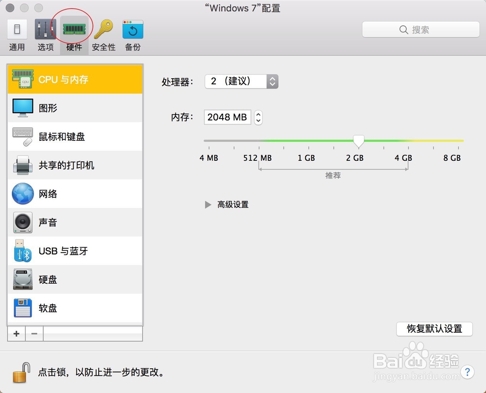Add a device with the plus button

[17, 334]
